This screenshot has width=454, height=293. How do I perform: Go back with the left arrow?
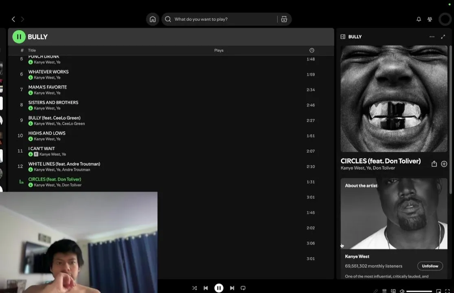point(13,19)
